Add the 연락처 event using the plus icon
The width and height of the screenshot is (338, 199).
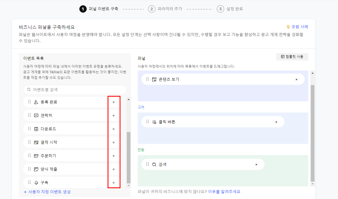pos(113,115)
